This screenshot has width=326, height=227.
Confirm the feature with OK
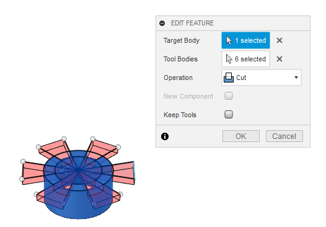tap(241, 136)
